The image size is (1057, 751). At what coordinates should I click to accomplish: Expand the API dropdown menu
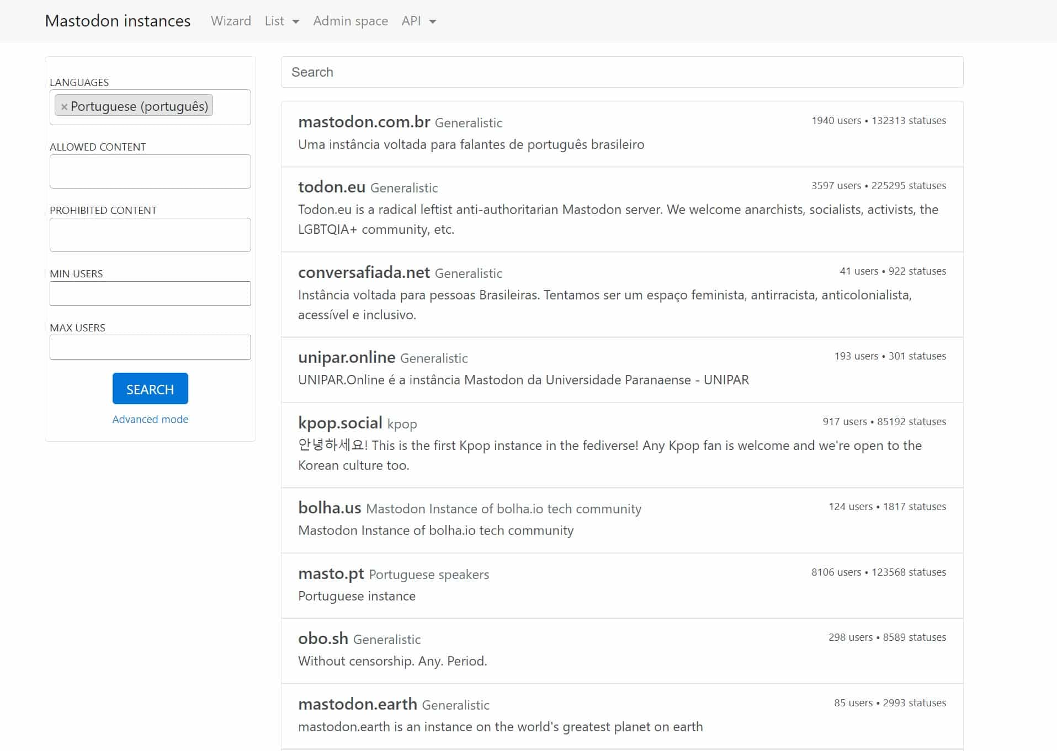point(418,21)
